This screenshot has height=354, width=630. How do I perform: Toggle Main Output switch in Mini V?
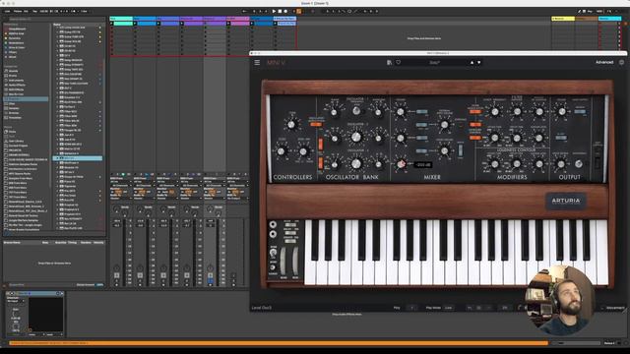coord(580,111)
